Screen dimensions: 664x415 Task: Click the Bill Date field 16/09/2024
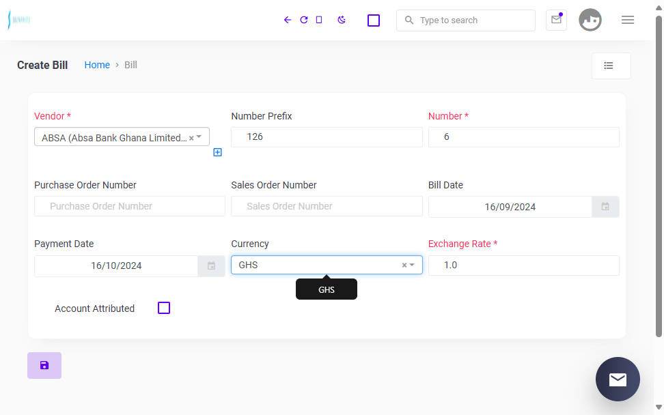point(510,207)
